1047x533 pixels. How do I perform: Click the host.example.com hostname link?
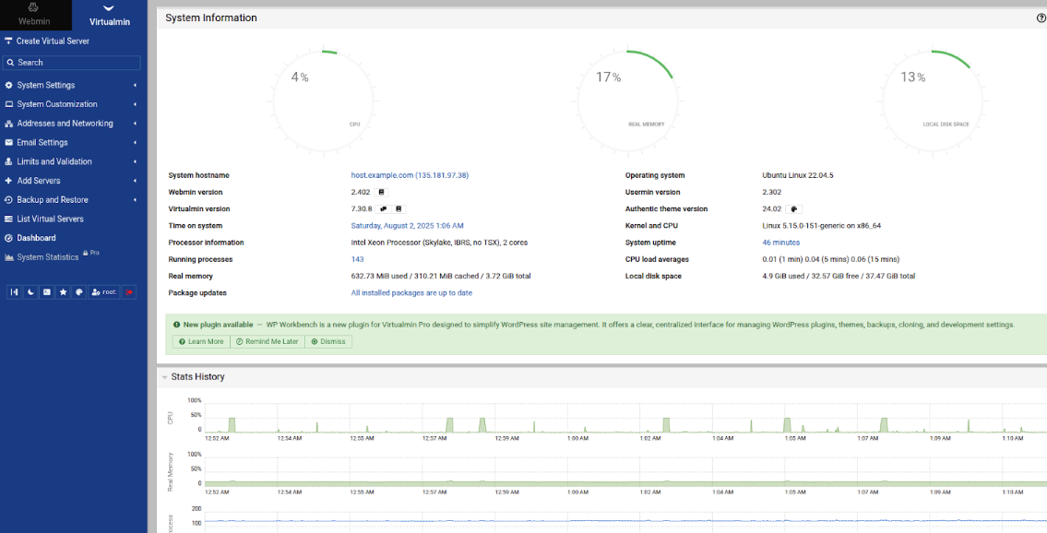[410, 175]
